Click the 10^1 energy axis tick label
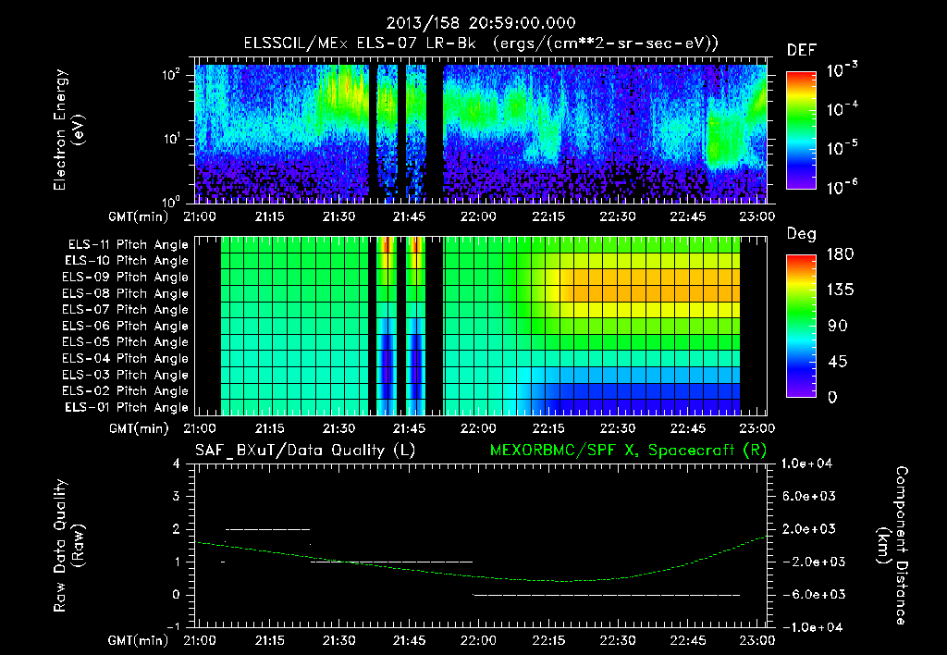Image resolution: width=947 pixels, height=655 pixels. pos(171,139)
